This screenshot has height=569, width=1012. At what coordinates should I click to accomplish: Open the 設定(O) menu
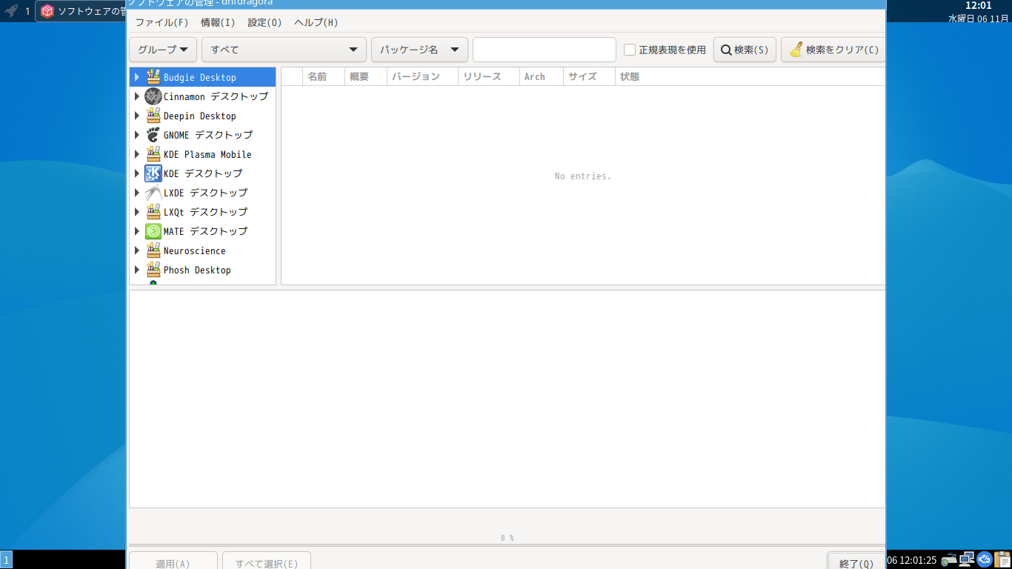pyautogui.click(x=264, y=22)
